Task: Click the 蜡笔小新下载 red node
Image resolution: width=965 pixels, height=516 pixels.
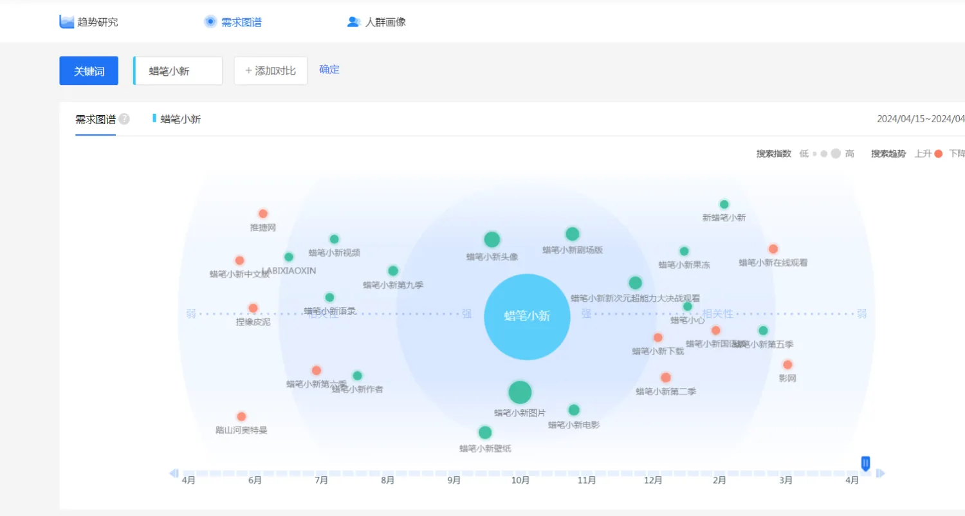Action: pyautogui.click(x=658, y=338)
